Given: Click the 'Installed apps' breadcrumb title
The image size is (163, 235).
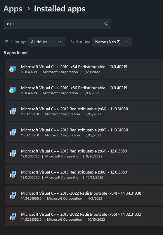Looking at the screenshot, I should pos(60,9).
